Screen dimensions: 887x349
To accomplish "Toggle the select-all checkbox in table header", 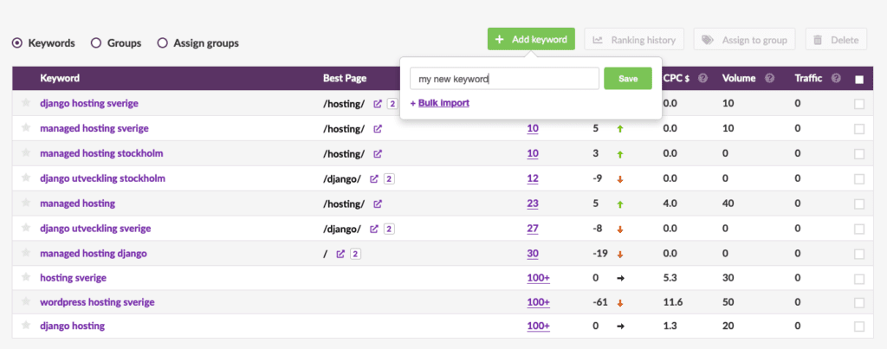I will pos(858,80).
